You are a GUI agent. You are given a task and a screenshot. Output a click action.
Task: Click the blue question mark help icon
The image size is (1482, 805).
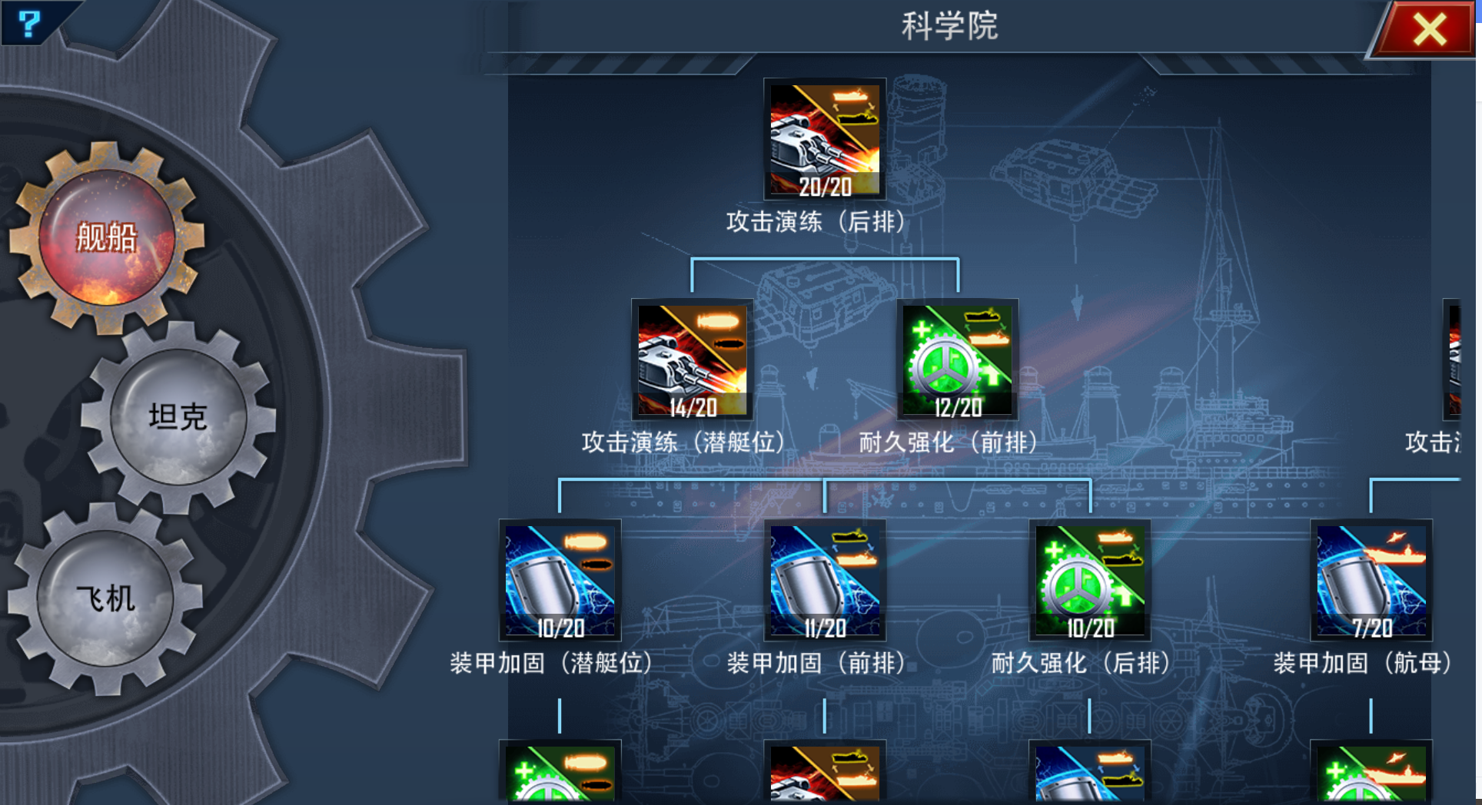[x=29, y=23]
